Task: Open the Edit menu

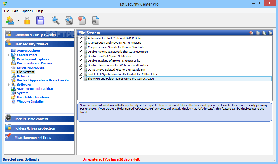Action: point(15,11)
